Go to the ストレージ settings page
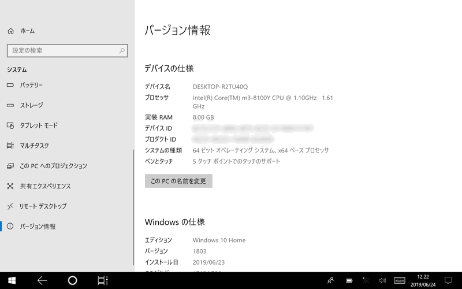The height and width of the screenshot is (289, 462). pos(31,105)
